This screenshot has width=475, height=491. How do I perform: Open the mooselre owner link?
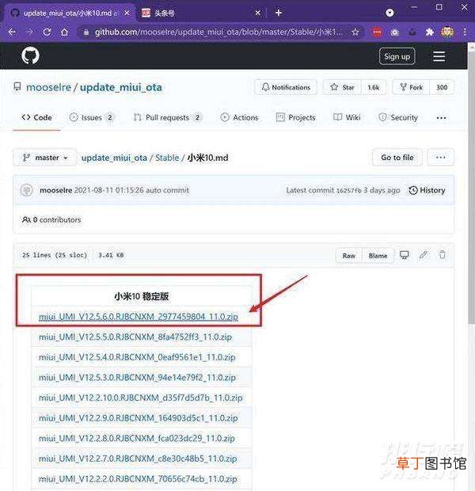tap(48, 87)
